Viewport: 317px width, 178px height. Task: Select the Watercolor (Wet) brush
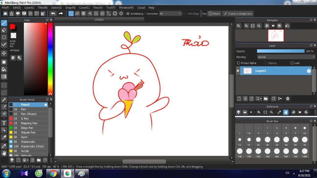(x=28, y=146)
